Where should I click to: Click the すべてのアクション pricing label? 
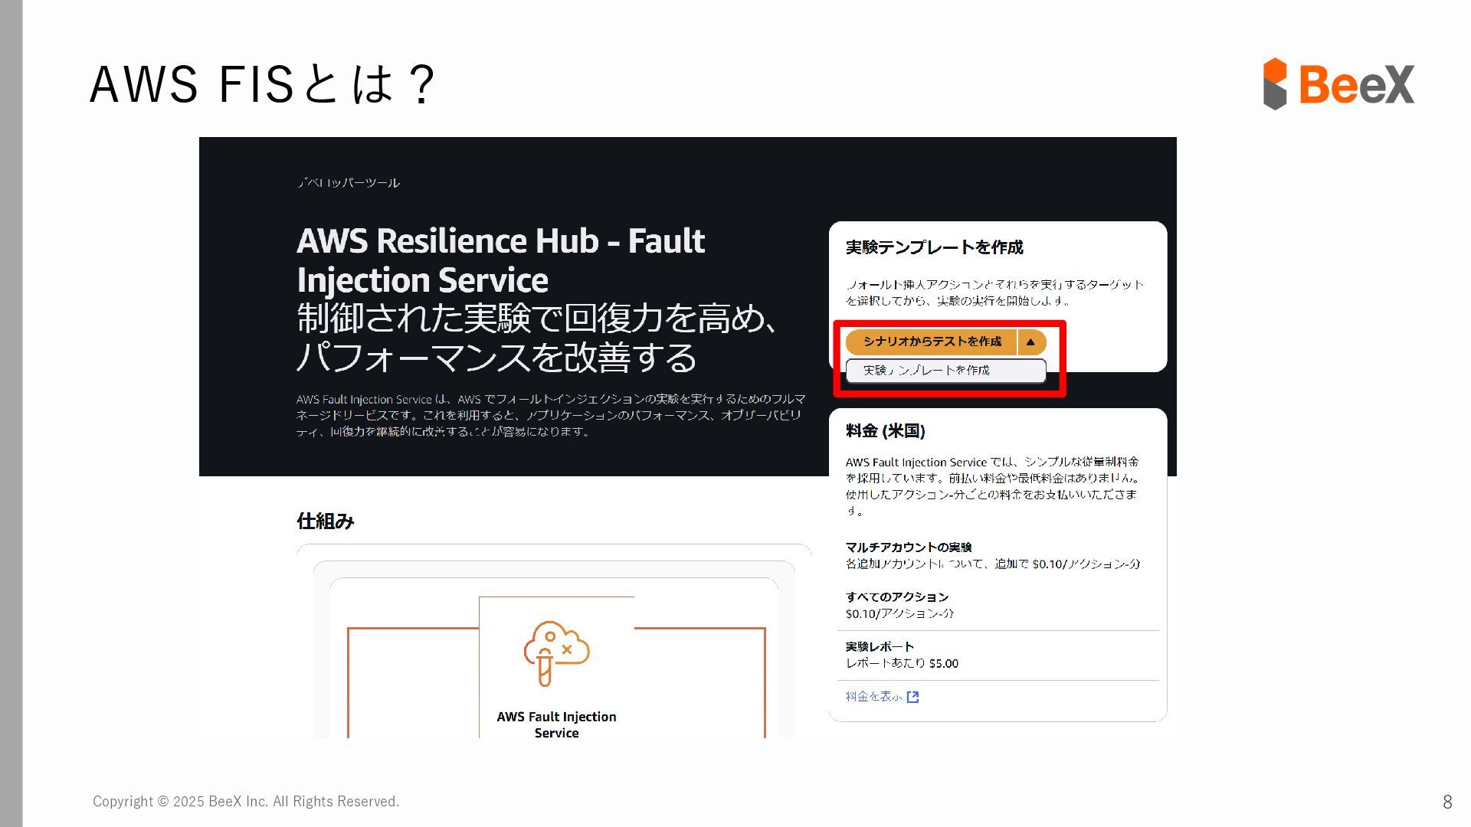coord(897,597)
